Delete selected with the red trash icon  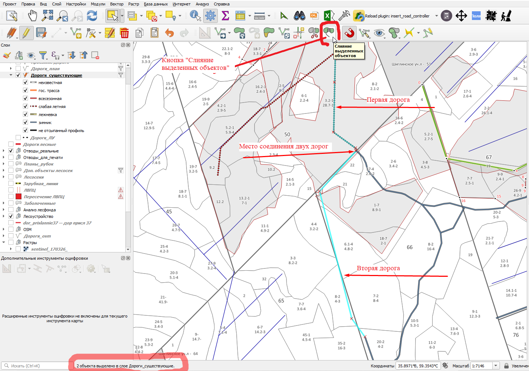pos(124,33)
